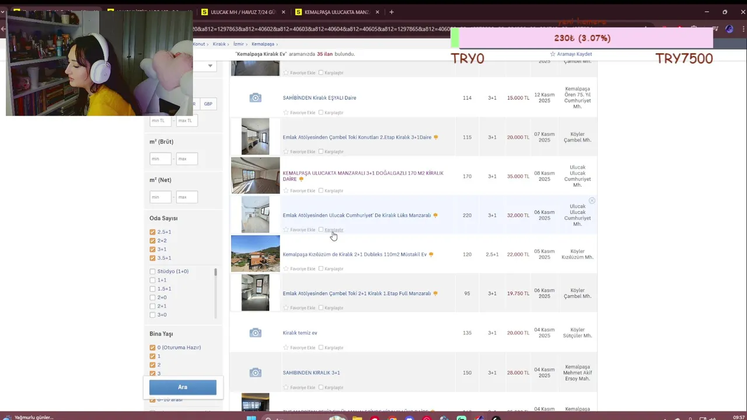747x420 pixels.
Task: Open thumbnail of the Kızılüzüm Dubleks house listing
Action: pos(255,254)
